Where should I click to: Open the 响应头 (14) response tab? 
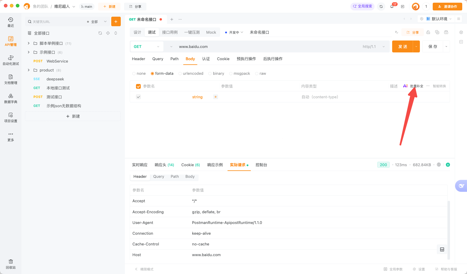pyautogui.click(x=164, y=165)
